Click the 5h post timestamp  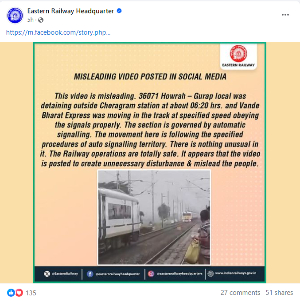31,20
